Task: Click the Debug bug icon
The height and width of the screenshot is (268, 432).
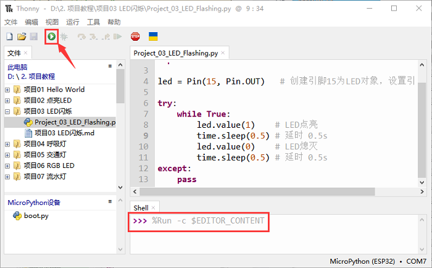Action: coord(64,37)
